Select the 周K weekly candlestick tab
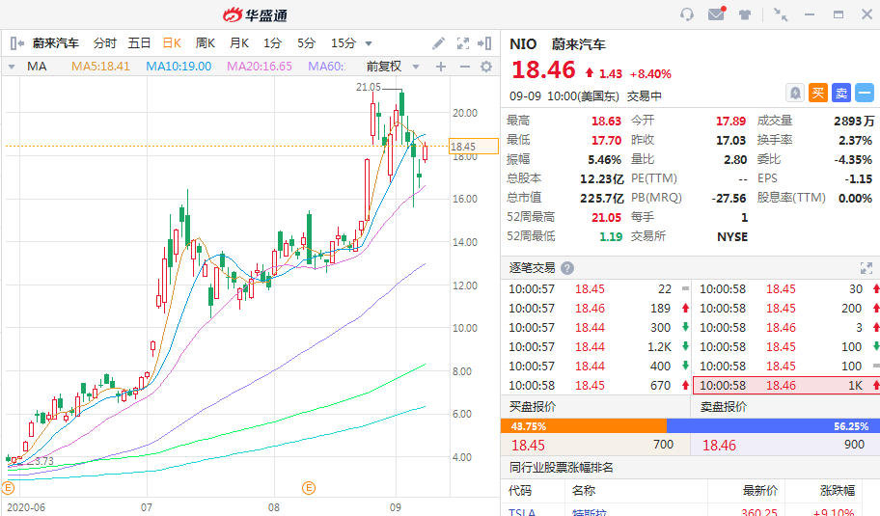 206,43
